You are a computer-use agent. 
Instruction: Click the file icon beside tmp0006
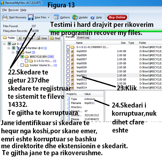[x=72, y=55]
